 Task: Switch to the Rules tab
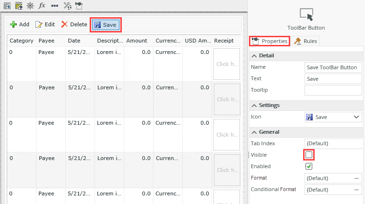coord(306,41)
